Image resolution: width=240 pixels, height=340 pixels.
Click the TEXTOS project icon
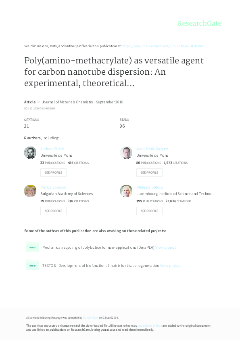32,265
